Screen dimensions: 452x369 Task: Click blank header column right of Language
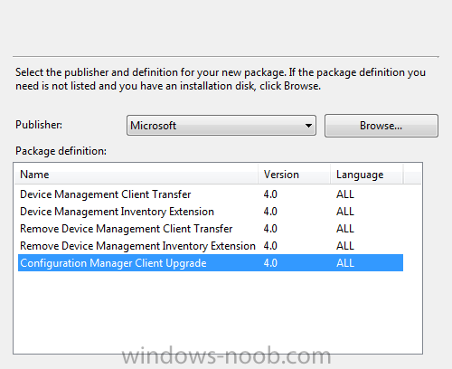coord(412,175)
